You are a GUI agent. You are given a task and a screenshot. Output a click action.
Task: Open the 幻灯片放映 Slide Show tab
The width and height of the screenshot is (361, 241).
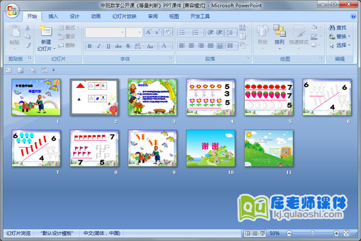point(125,16)
